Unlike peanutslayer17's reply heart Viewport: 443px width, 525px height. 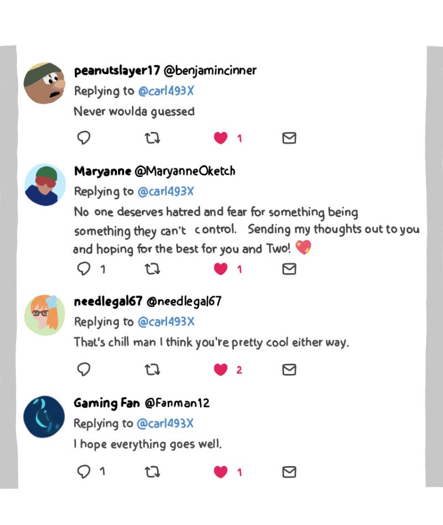(221, 138)
